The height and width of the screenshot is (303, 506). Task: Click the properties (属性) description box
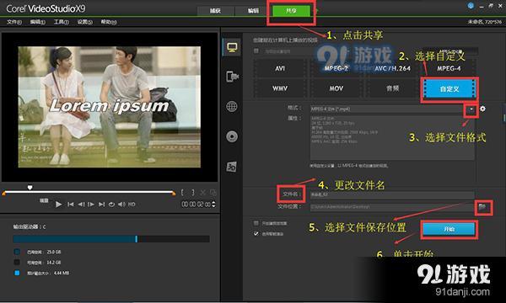tap(392, 138)
